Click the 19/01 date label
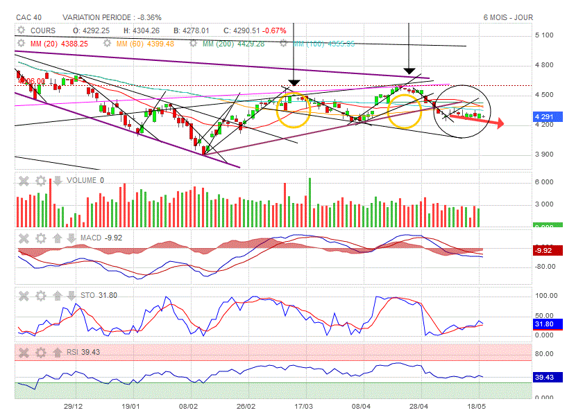The image size is (576, 415). point(130,407)
